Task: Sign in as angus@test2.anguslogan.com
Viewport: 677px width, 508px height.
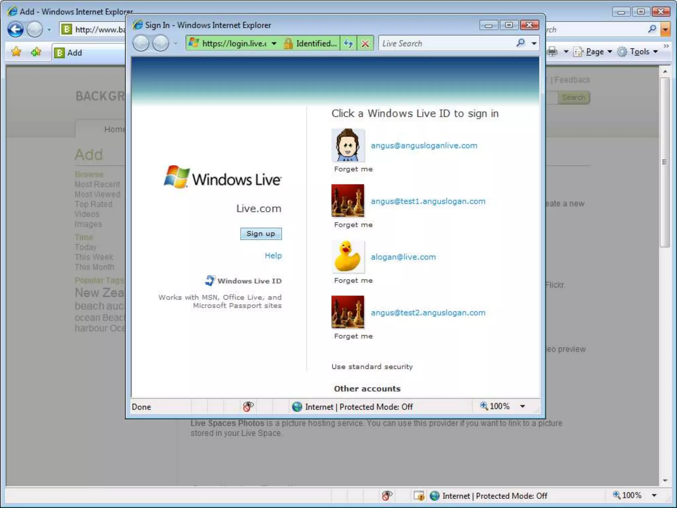Action: pyautogui.click(x=428, y=313)
